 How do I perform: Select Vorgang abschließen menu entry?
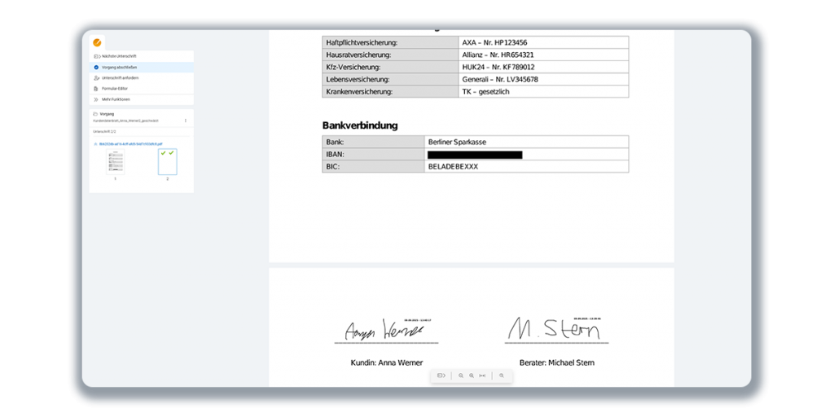pos(119,67)
